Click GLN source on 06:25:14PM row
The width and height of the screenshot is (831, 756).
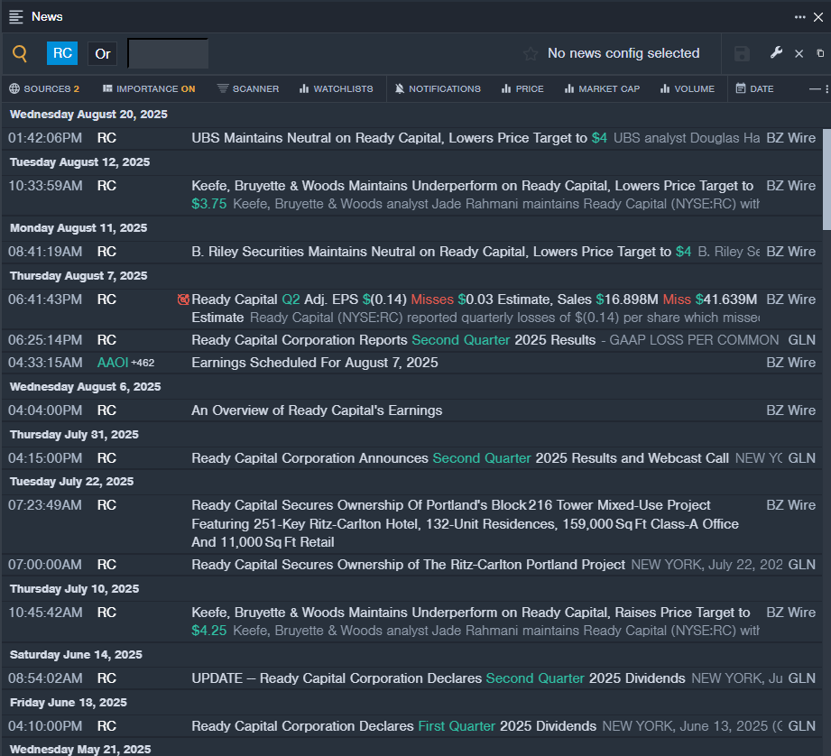[x=802, y=340]
